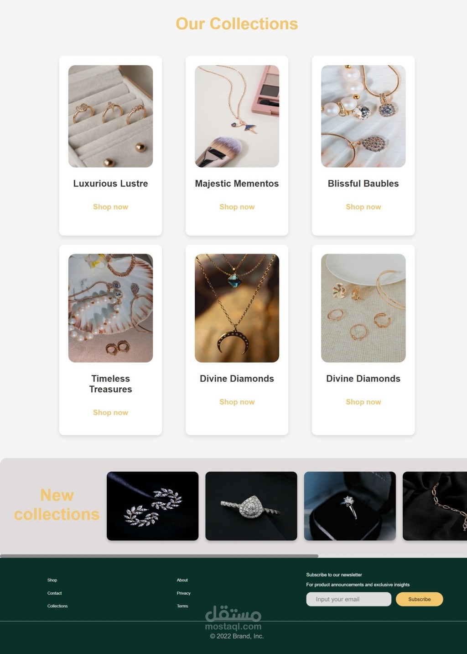Open the Collections footer link

tap(57, 606)
